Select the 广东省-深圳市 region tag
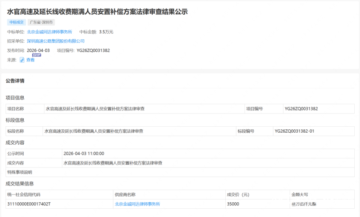Image resolution: width=360 pixels, height=217 pixels. 41,22
